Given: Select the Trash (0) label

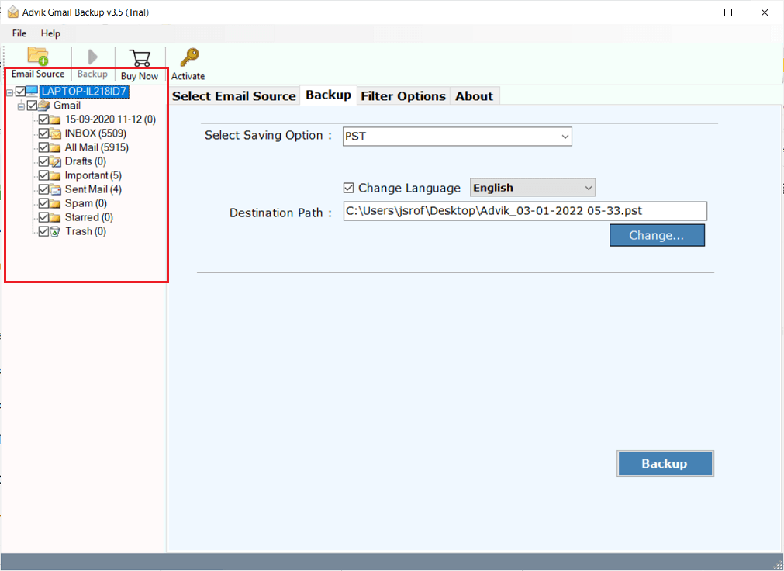Looking at the screenshot, I should (x=85, y=231).
